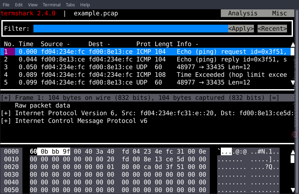Viewport: 299px width, 194px height.
Task: Click ASCII text containing ?Q
Action: (248, 167)
